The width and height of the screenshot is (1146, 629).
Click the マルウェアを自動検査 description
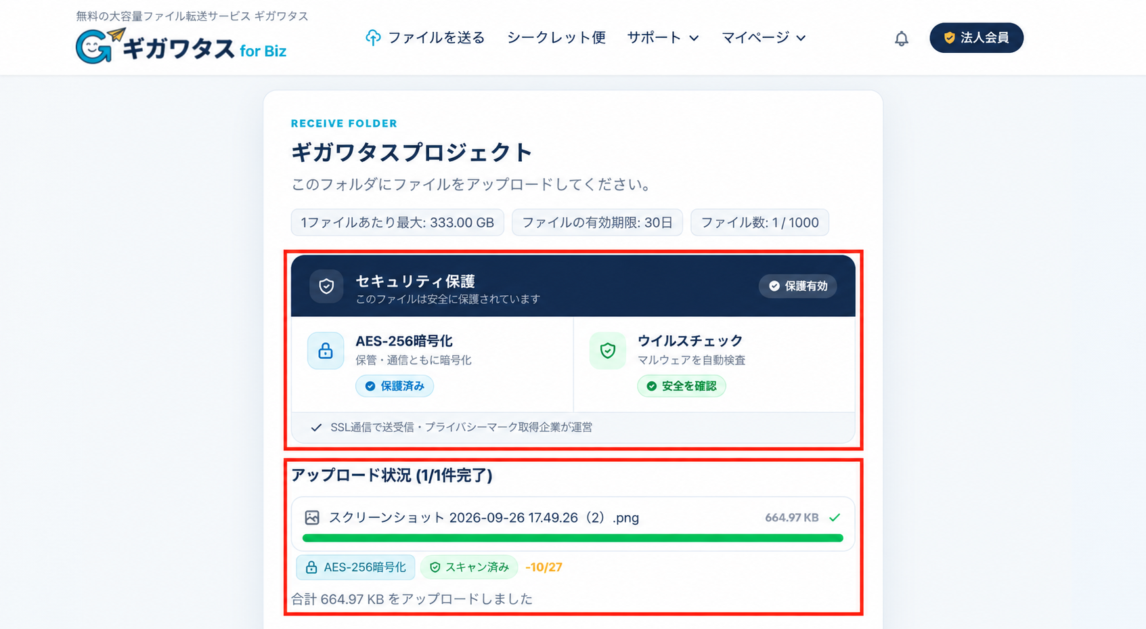[x=691, y=360]
